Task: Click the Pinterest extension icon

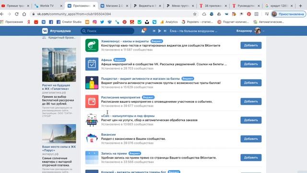Action: pos(249,14)
